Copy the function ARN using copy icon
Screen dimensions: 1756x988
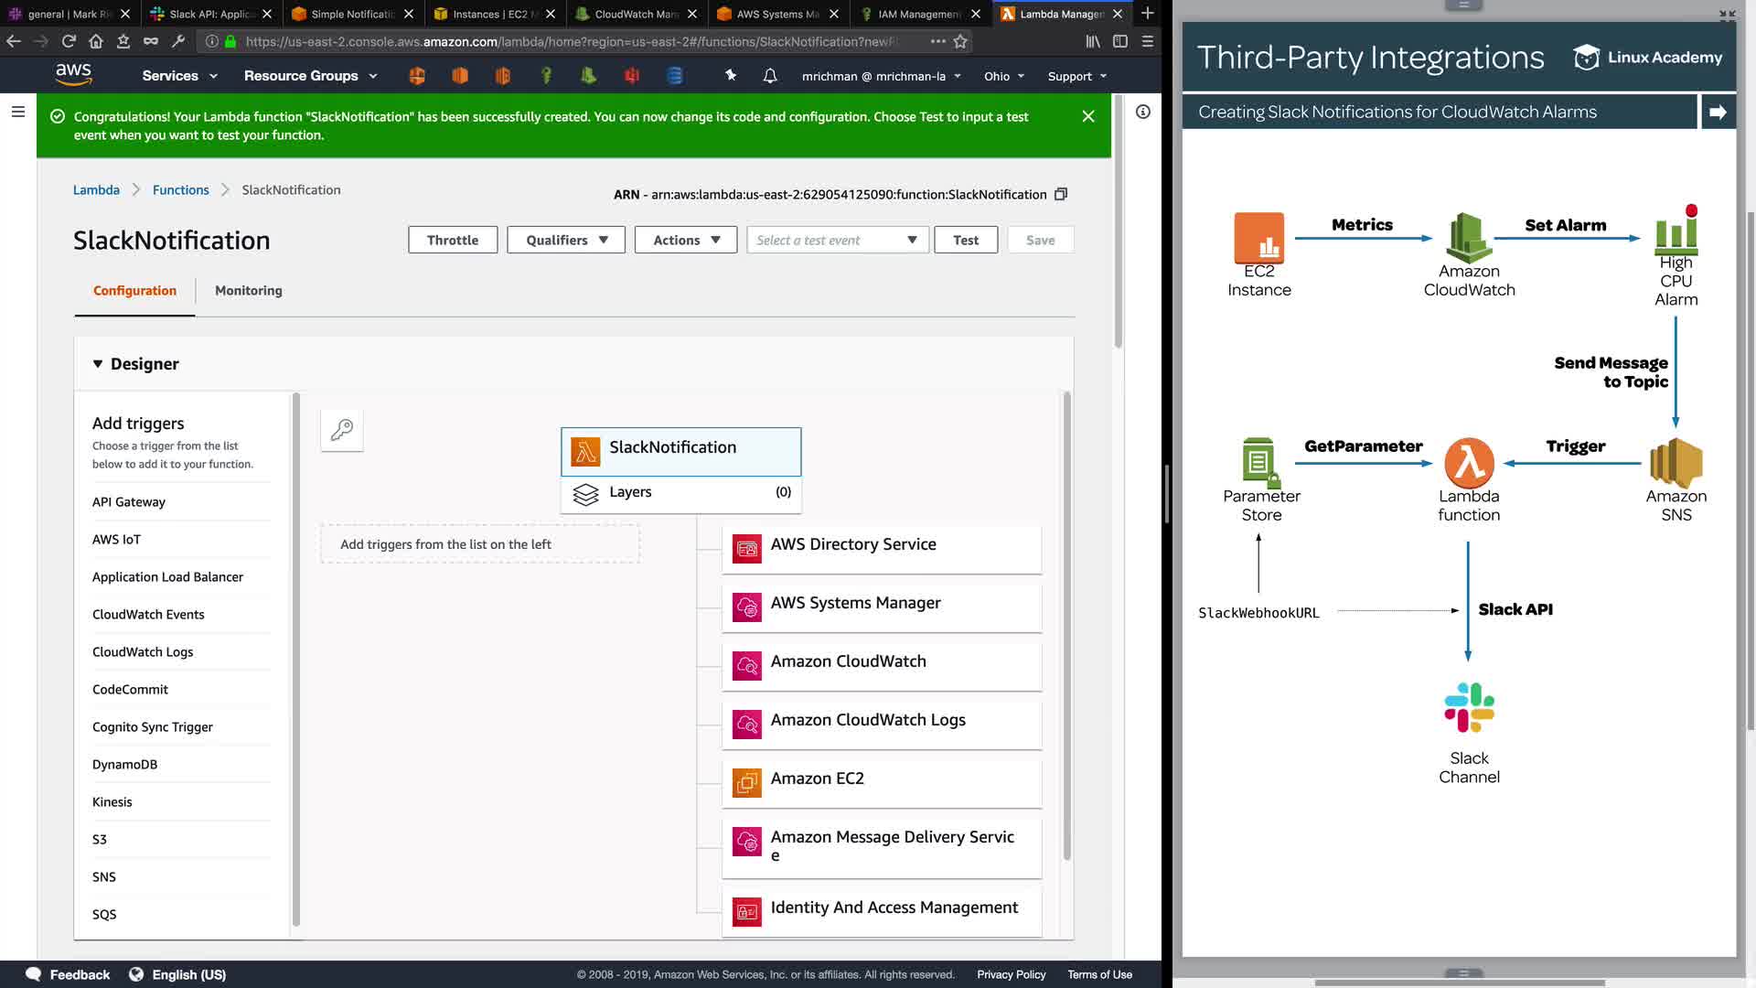tap(1061, 194)
